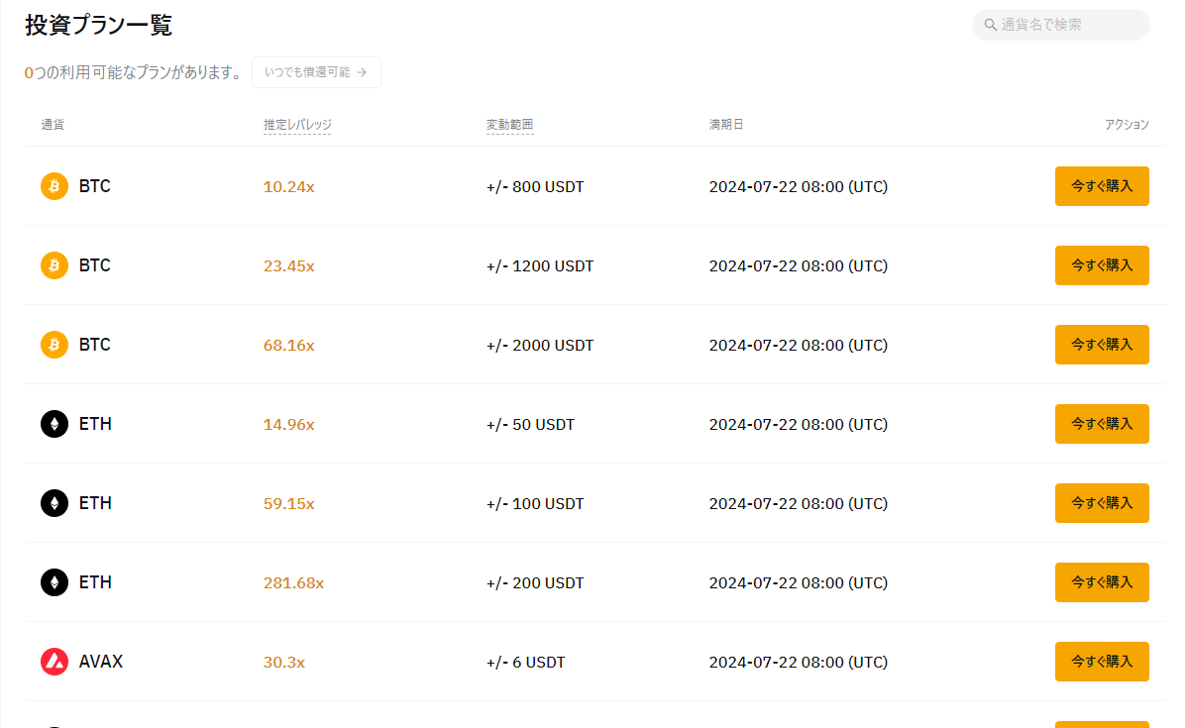Focus the 通貨名で検索 search field
The width and height of the screenshot is (1185, 728).
[x=1068, y=25]
